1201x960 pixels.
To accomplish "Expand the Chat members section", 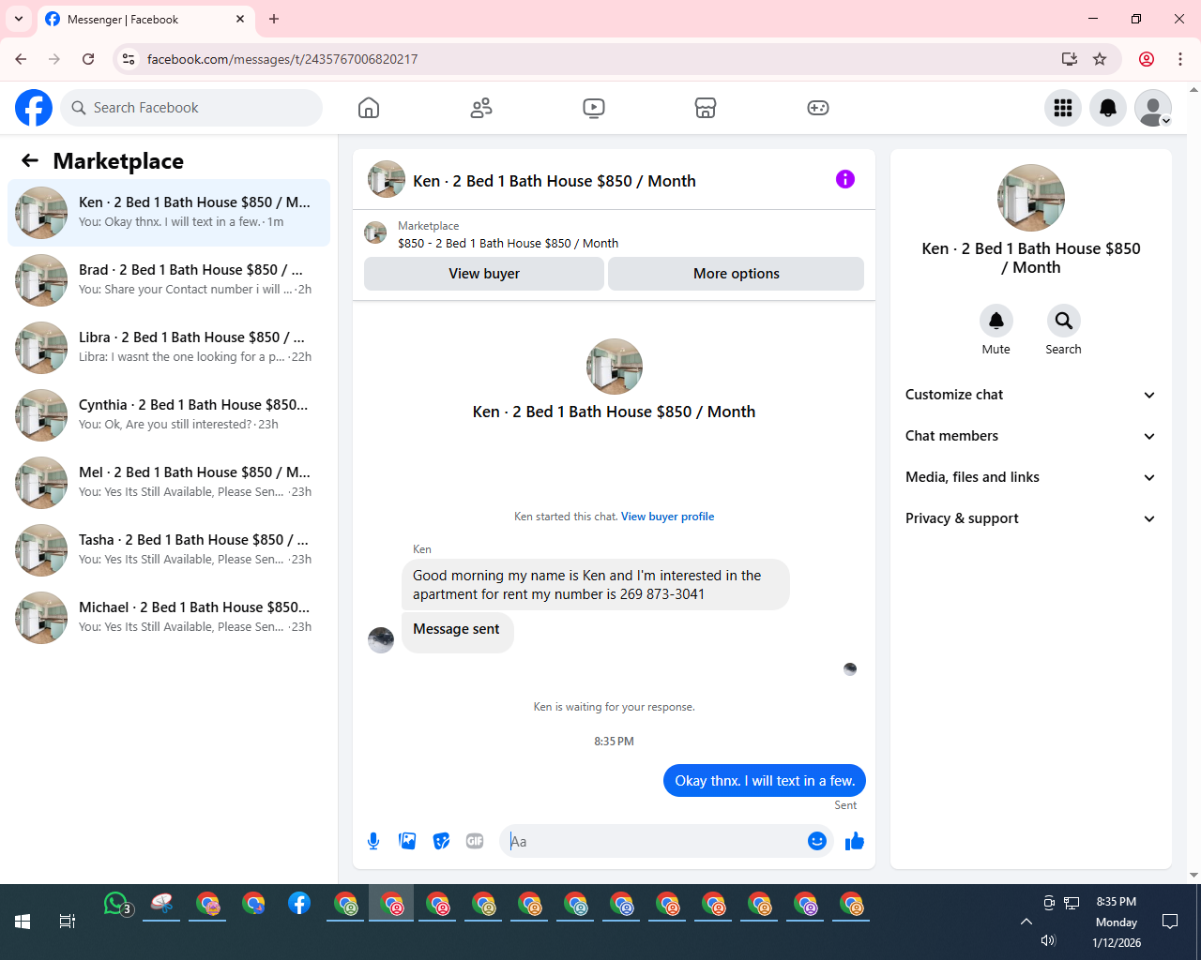I will click(1030, 436).
